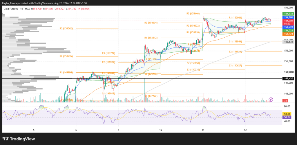
Task: Click pivot label R3 (154062)
Action: click(x=66, y=29)
